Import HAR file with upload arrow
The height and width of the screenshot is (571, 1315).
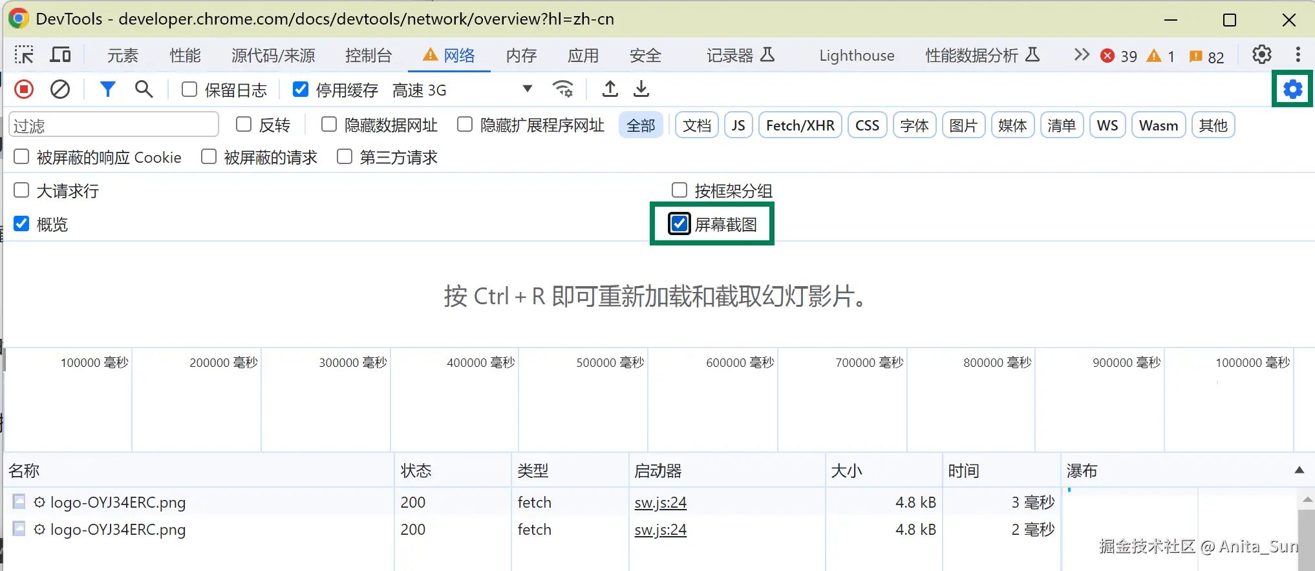tap(610, 89)
